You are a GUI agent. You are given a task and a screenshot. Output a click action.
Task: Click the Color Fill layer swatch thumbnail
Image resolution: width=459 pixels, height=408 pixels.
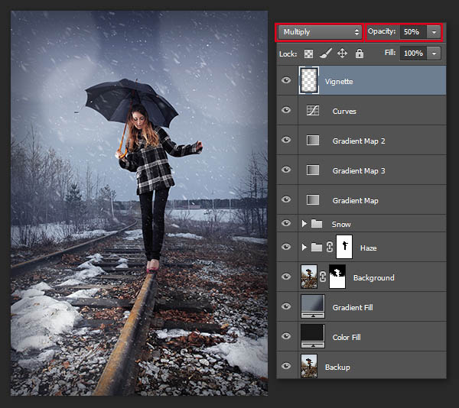312,337
